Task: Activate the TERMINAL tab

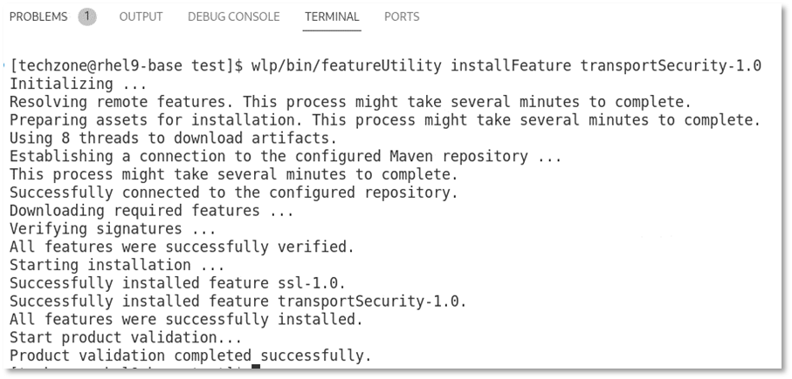Action: 332,17
